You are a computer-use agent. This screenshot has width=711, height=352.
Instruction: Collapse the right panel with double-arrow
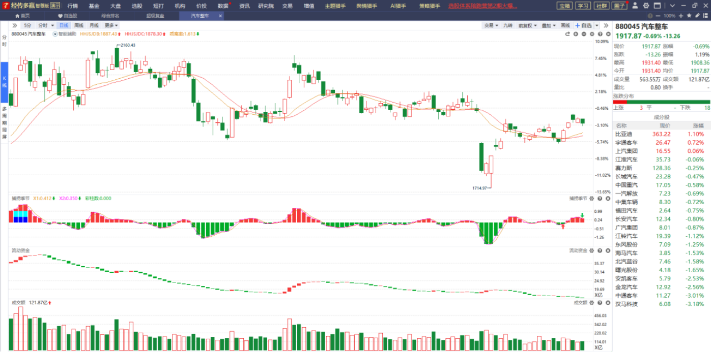(x=606, y=25)
